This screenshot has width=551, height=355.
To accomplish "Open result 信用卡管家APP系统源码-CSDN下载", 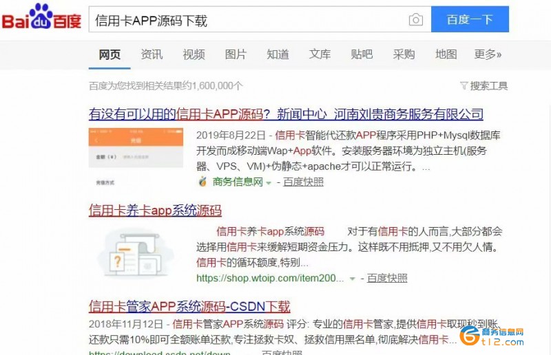I will [x=189, y=307].
